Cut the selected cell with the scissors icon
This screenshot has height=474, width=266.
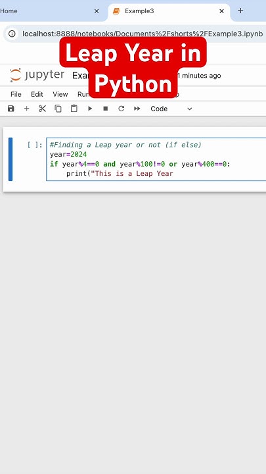coord(42,109)
